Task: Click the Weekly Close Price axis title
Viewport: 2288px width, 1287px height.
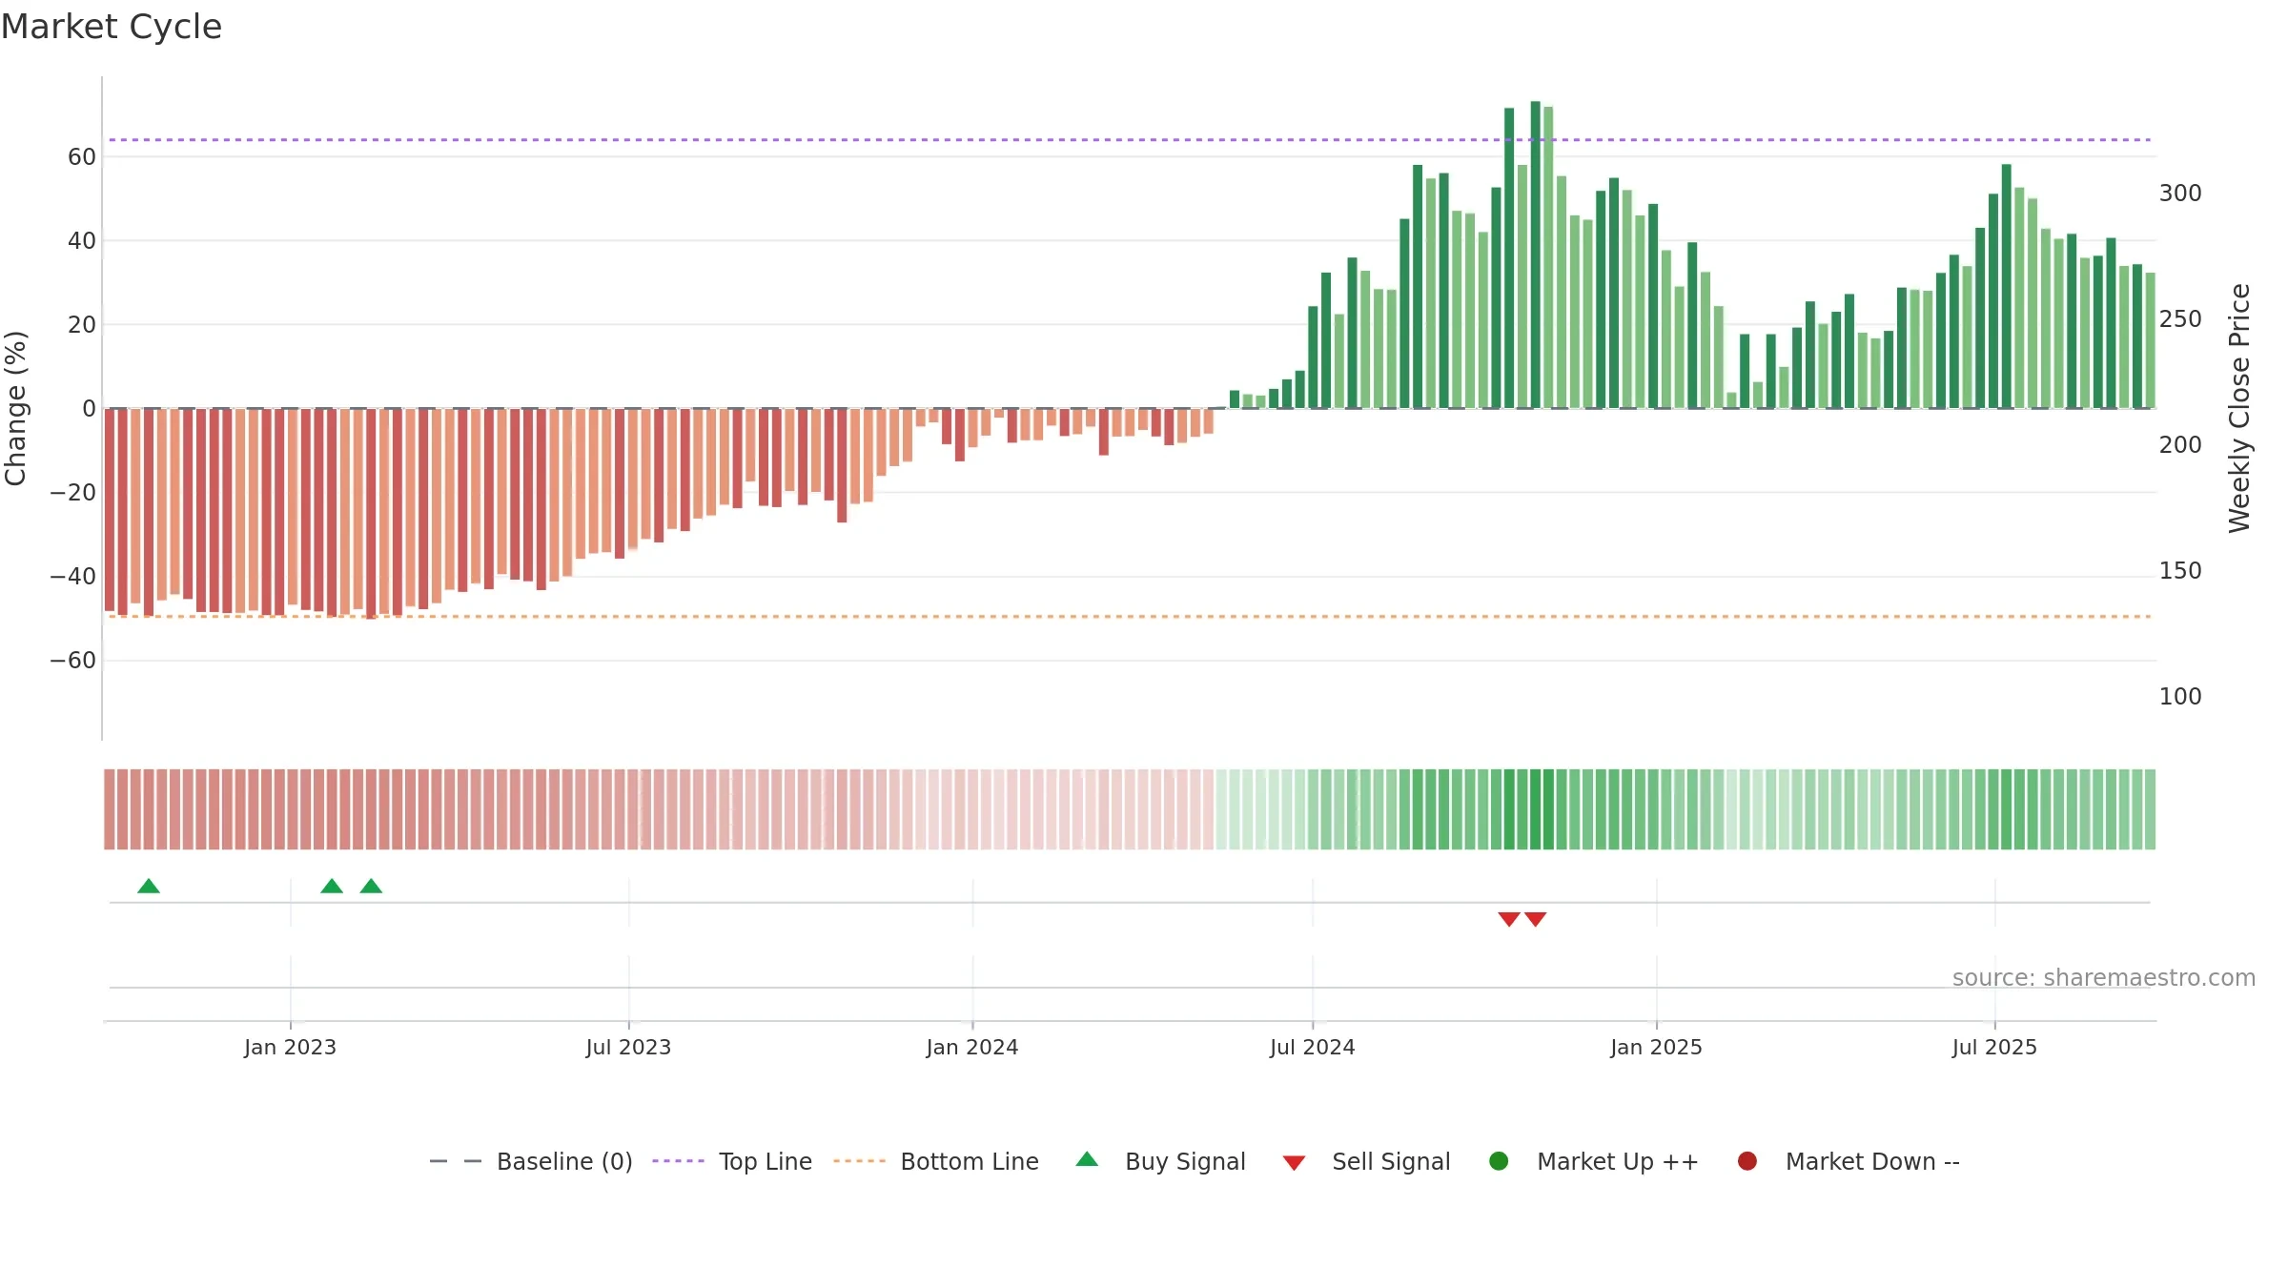Action: pos(2239,408)
